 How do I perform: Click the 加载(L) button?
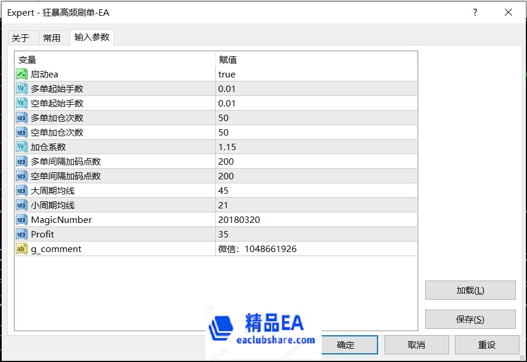(x=470, y=290)
